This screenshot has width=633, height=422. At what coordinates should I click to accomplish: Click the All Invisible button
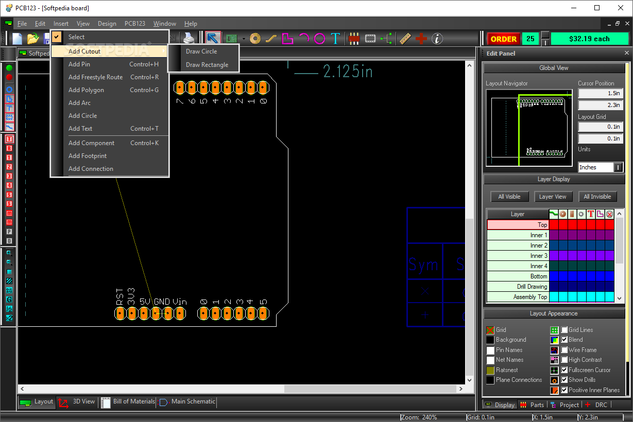pyautogui.click(x=597, y=197)
